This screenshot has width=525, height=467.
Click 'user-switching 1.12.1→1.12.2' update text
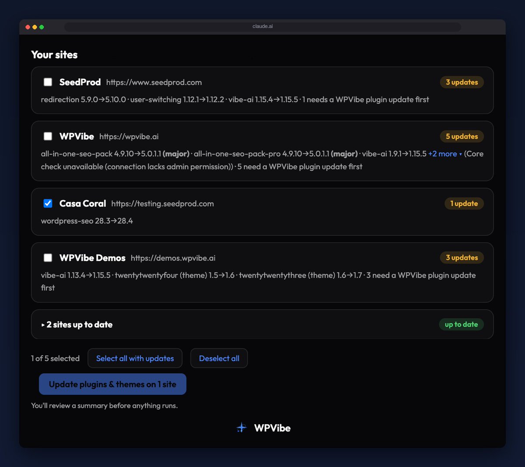click(x=177, y=99)
